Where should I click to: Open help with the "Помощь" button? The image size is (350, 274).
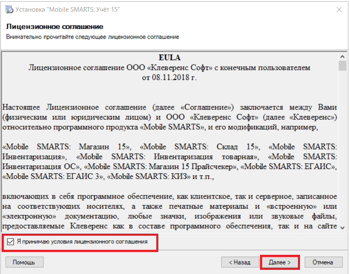click(24, 262)
